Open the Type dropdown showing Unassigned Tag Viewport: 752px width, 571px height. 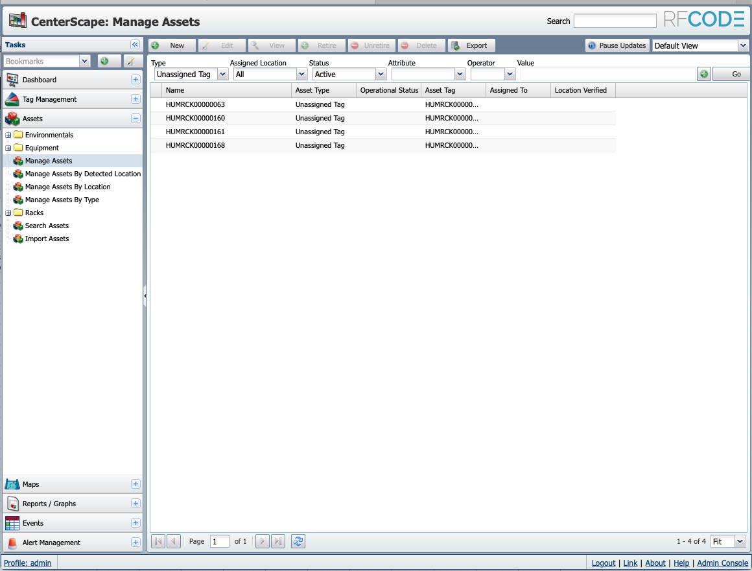(x=222, y=74)
